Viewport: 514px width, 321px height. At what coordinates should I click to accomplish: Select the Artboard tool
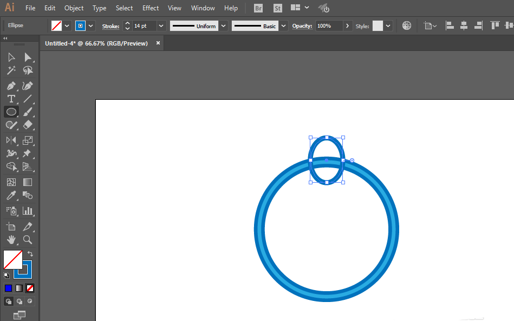pyautogui.click(x=11, y=227)
